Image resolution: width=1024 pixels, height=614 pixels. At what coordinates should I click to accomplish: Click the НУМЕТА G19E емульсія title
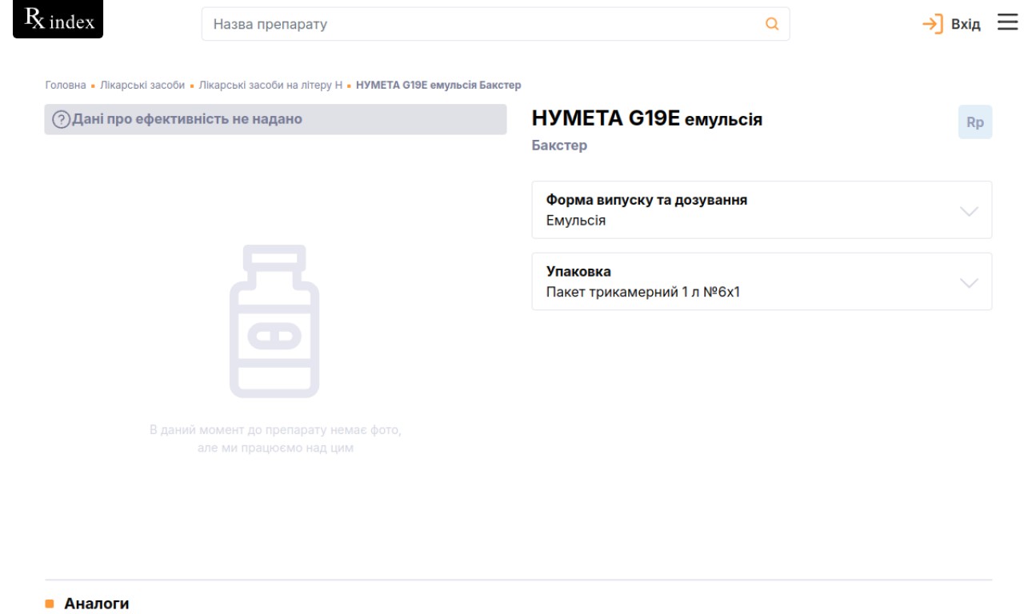(x=646, y=120)
